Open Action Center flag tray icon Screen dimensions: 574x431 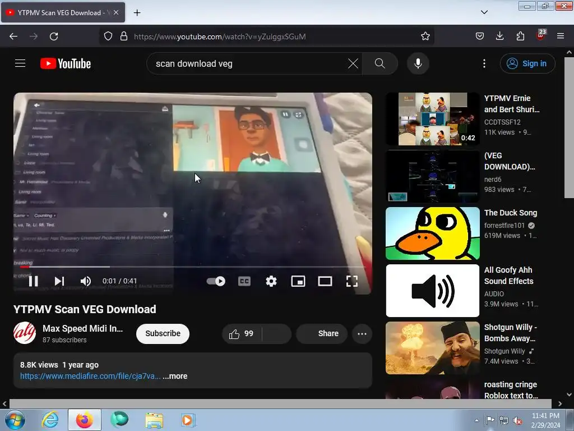point(490,421)
